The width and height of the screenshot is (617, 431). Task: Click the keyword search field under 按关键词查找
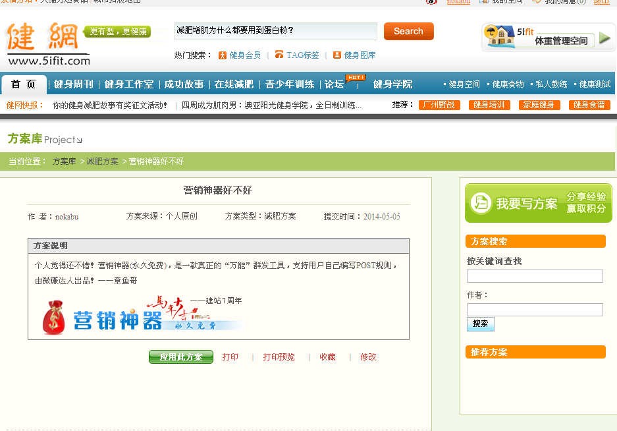pos(534,276)
